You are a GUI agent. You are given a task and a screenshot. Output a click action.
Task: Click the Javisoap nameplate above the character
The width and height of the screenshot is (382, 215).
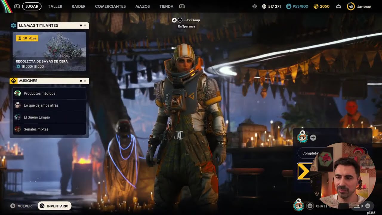coord(192,20)
